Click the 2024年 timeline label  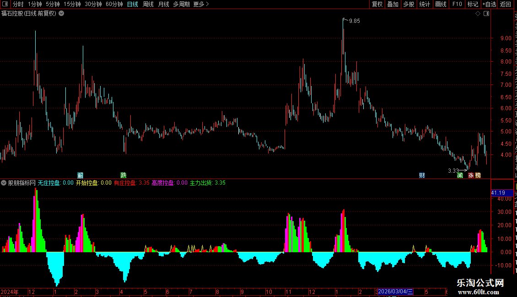[x=10, y=292]
